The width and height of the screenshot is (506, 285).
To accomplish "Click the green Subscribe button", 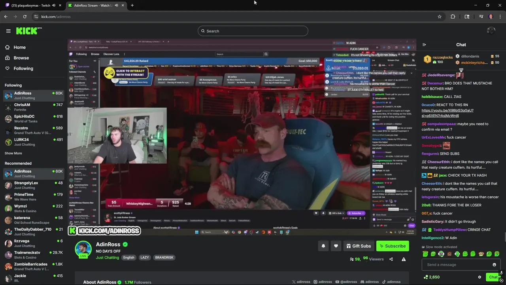I will [393, 246].
